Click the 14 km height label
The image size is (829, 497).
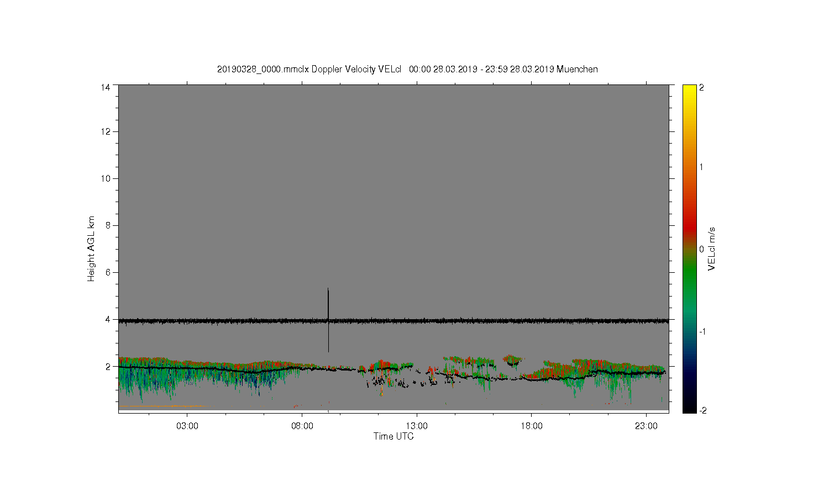coord(106,87)
